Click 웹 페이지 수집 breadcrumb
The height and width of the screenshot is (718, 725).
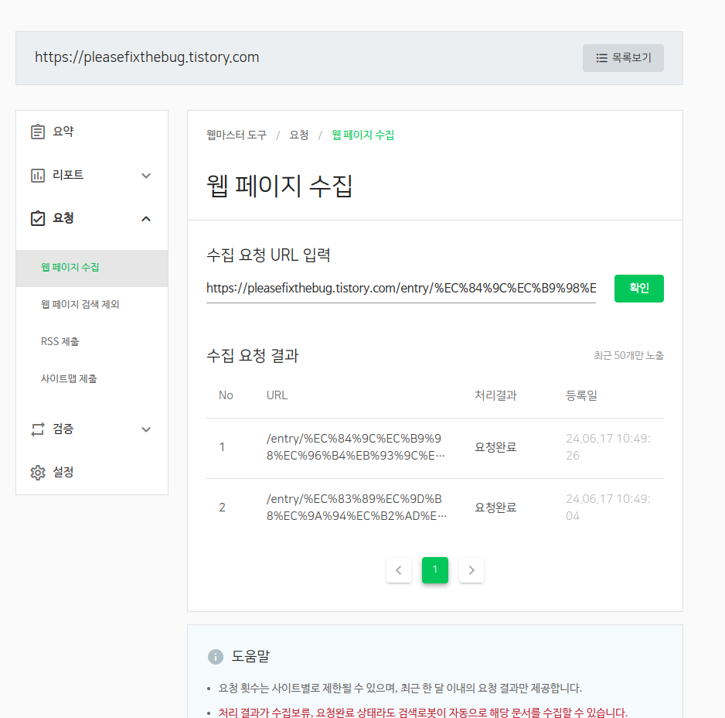(363, 135)
